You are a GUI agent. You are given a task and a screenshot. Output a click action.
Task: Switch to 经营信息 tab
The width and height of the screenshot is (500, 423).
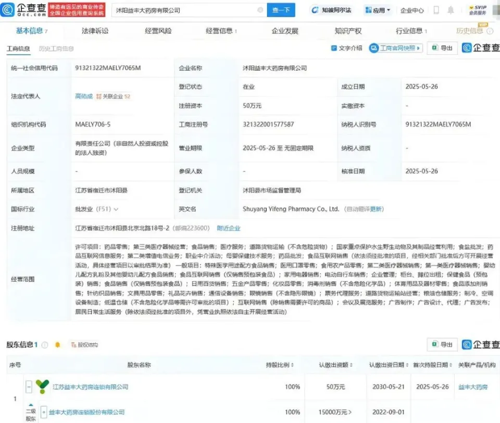(x=221, y=31)
